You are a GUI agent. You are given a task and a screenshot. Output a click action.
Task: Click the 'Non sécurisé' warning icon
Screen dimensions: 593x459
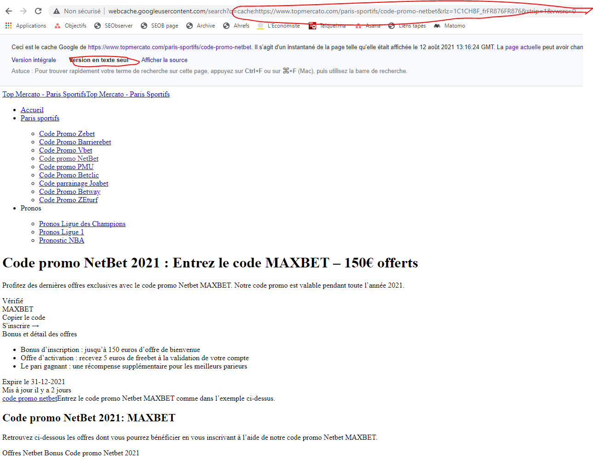57,11
